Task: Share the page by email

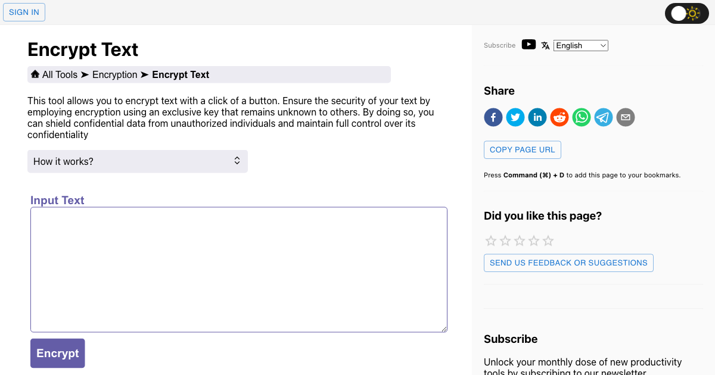Action: pyautogui.click(x=625, y=117)
